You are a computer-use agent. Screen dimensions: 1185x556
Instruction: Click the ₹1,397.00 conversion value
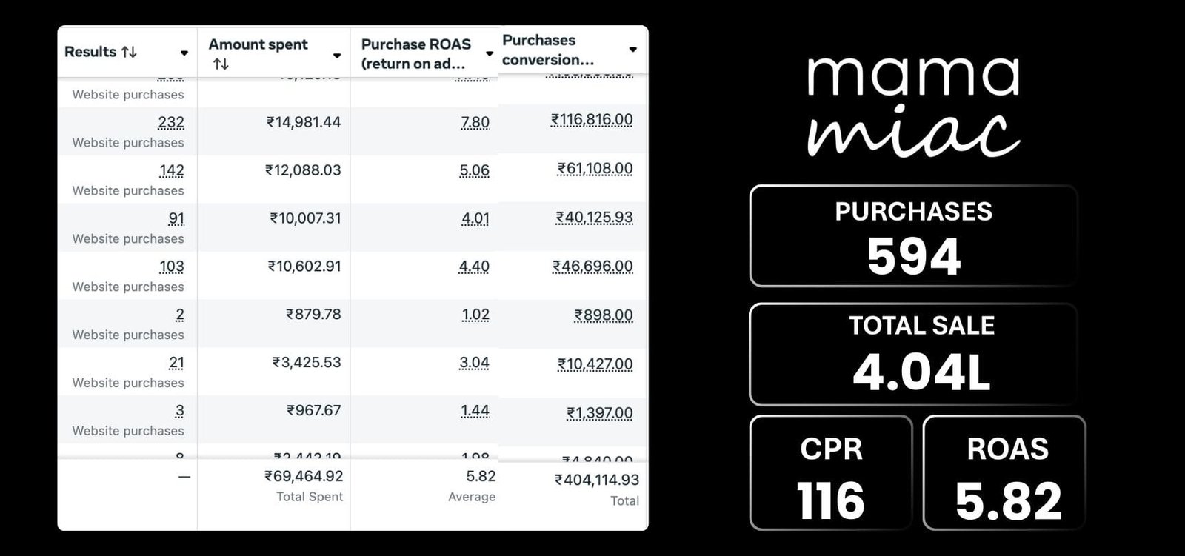click(599, 413)
